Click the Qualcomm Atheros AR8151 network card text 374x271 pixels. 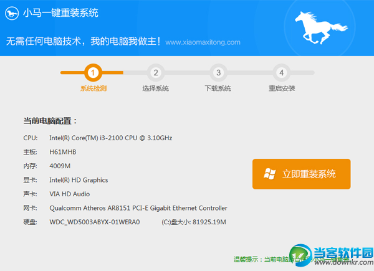click(x=138, y=208)
